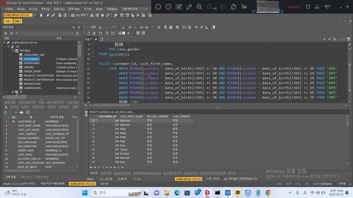Go to first record in result grid

[x=91, y=167]
